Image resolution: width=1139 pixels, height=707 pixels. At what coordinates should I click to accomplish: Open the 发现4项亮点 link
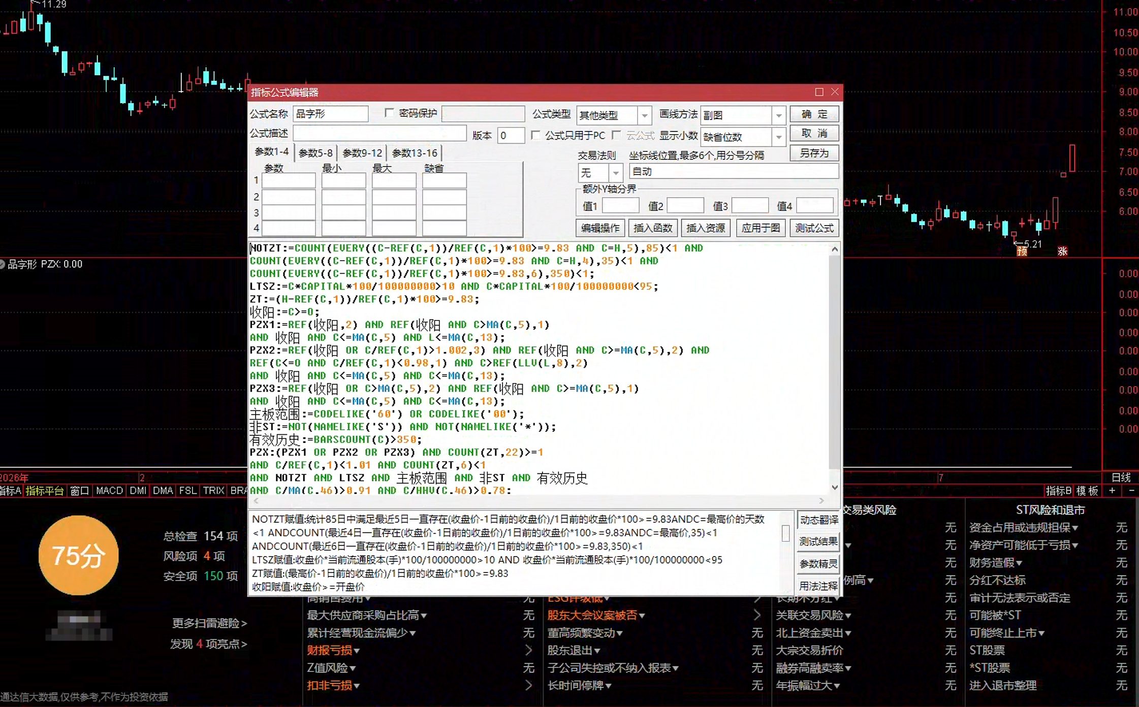click(x=208, y=644)
